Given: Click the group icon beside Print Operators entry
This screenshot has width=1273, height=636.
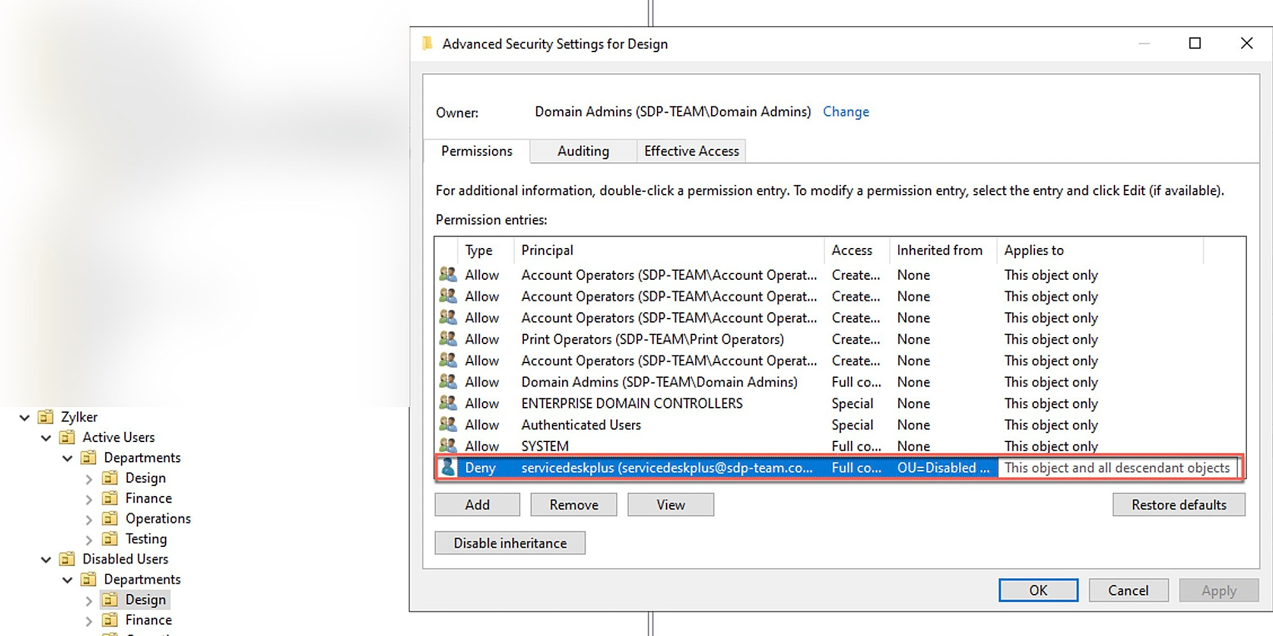Looking at the screenshot, I should (x=448, y=339).
